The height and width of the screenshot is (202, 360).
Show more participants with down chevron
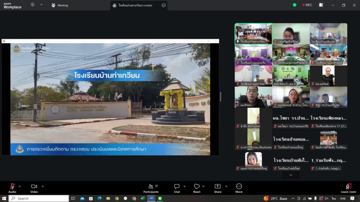coord(291,175)
